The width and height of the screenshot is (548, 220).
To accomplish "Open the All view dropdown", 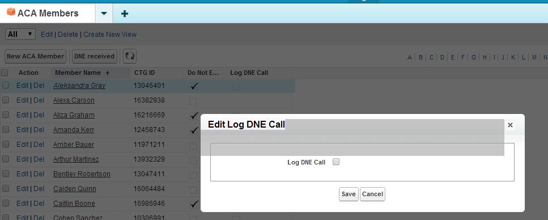I will coord(20,34).
